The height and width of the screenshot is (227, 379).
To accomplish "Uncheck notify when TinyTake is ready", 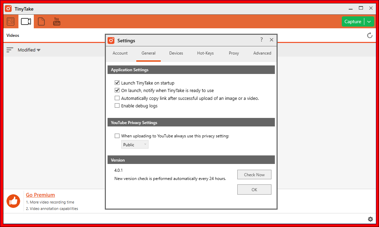I will [117, 90].
